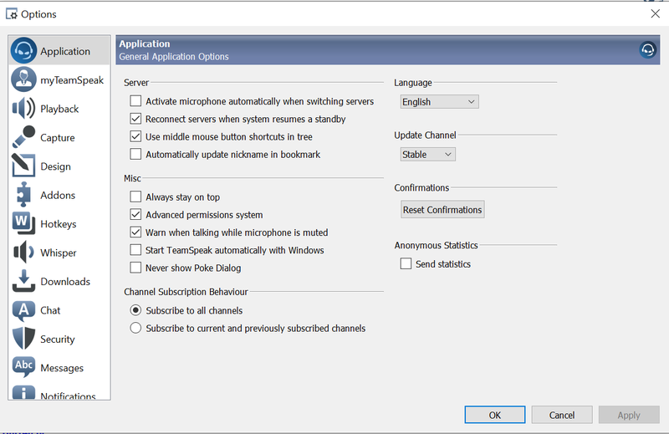Open Whisper speaker icon
The height and width of the screenshot is (434, 669).
click(x=24, y=253)
